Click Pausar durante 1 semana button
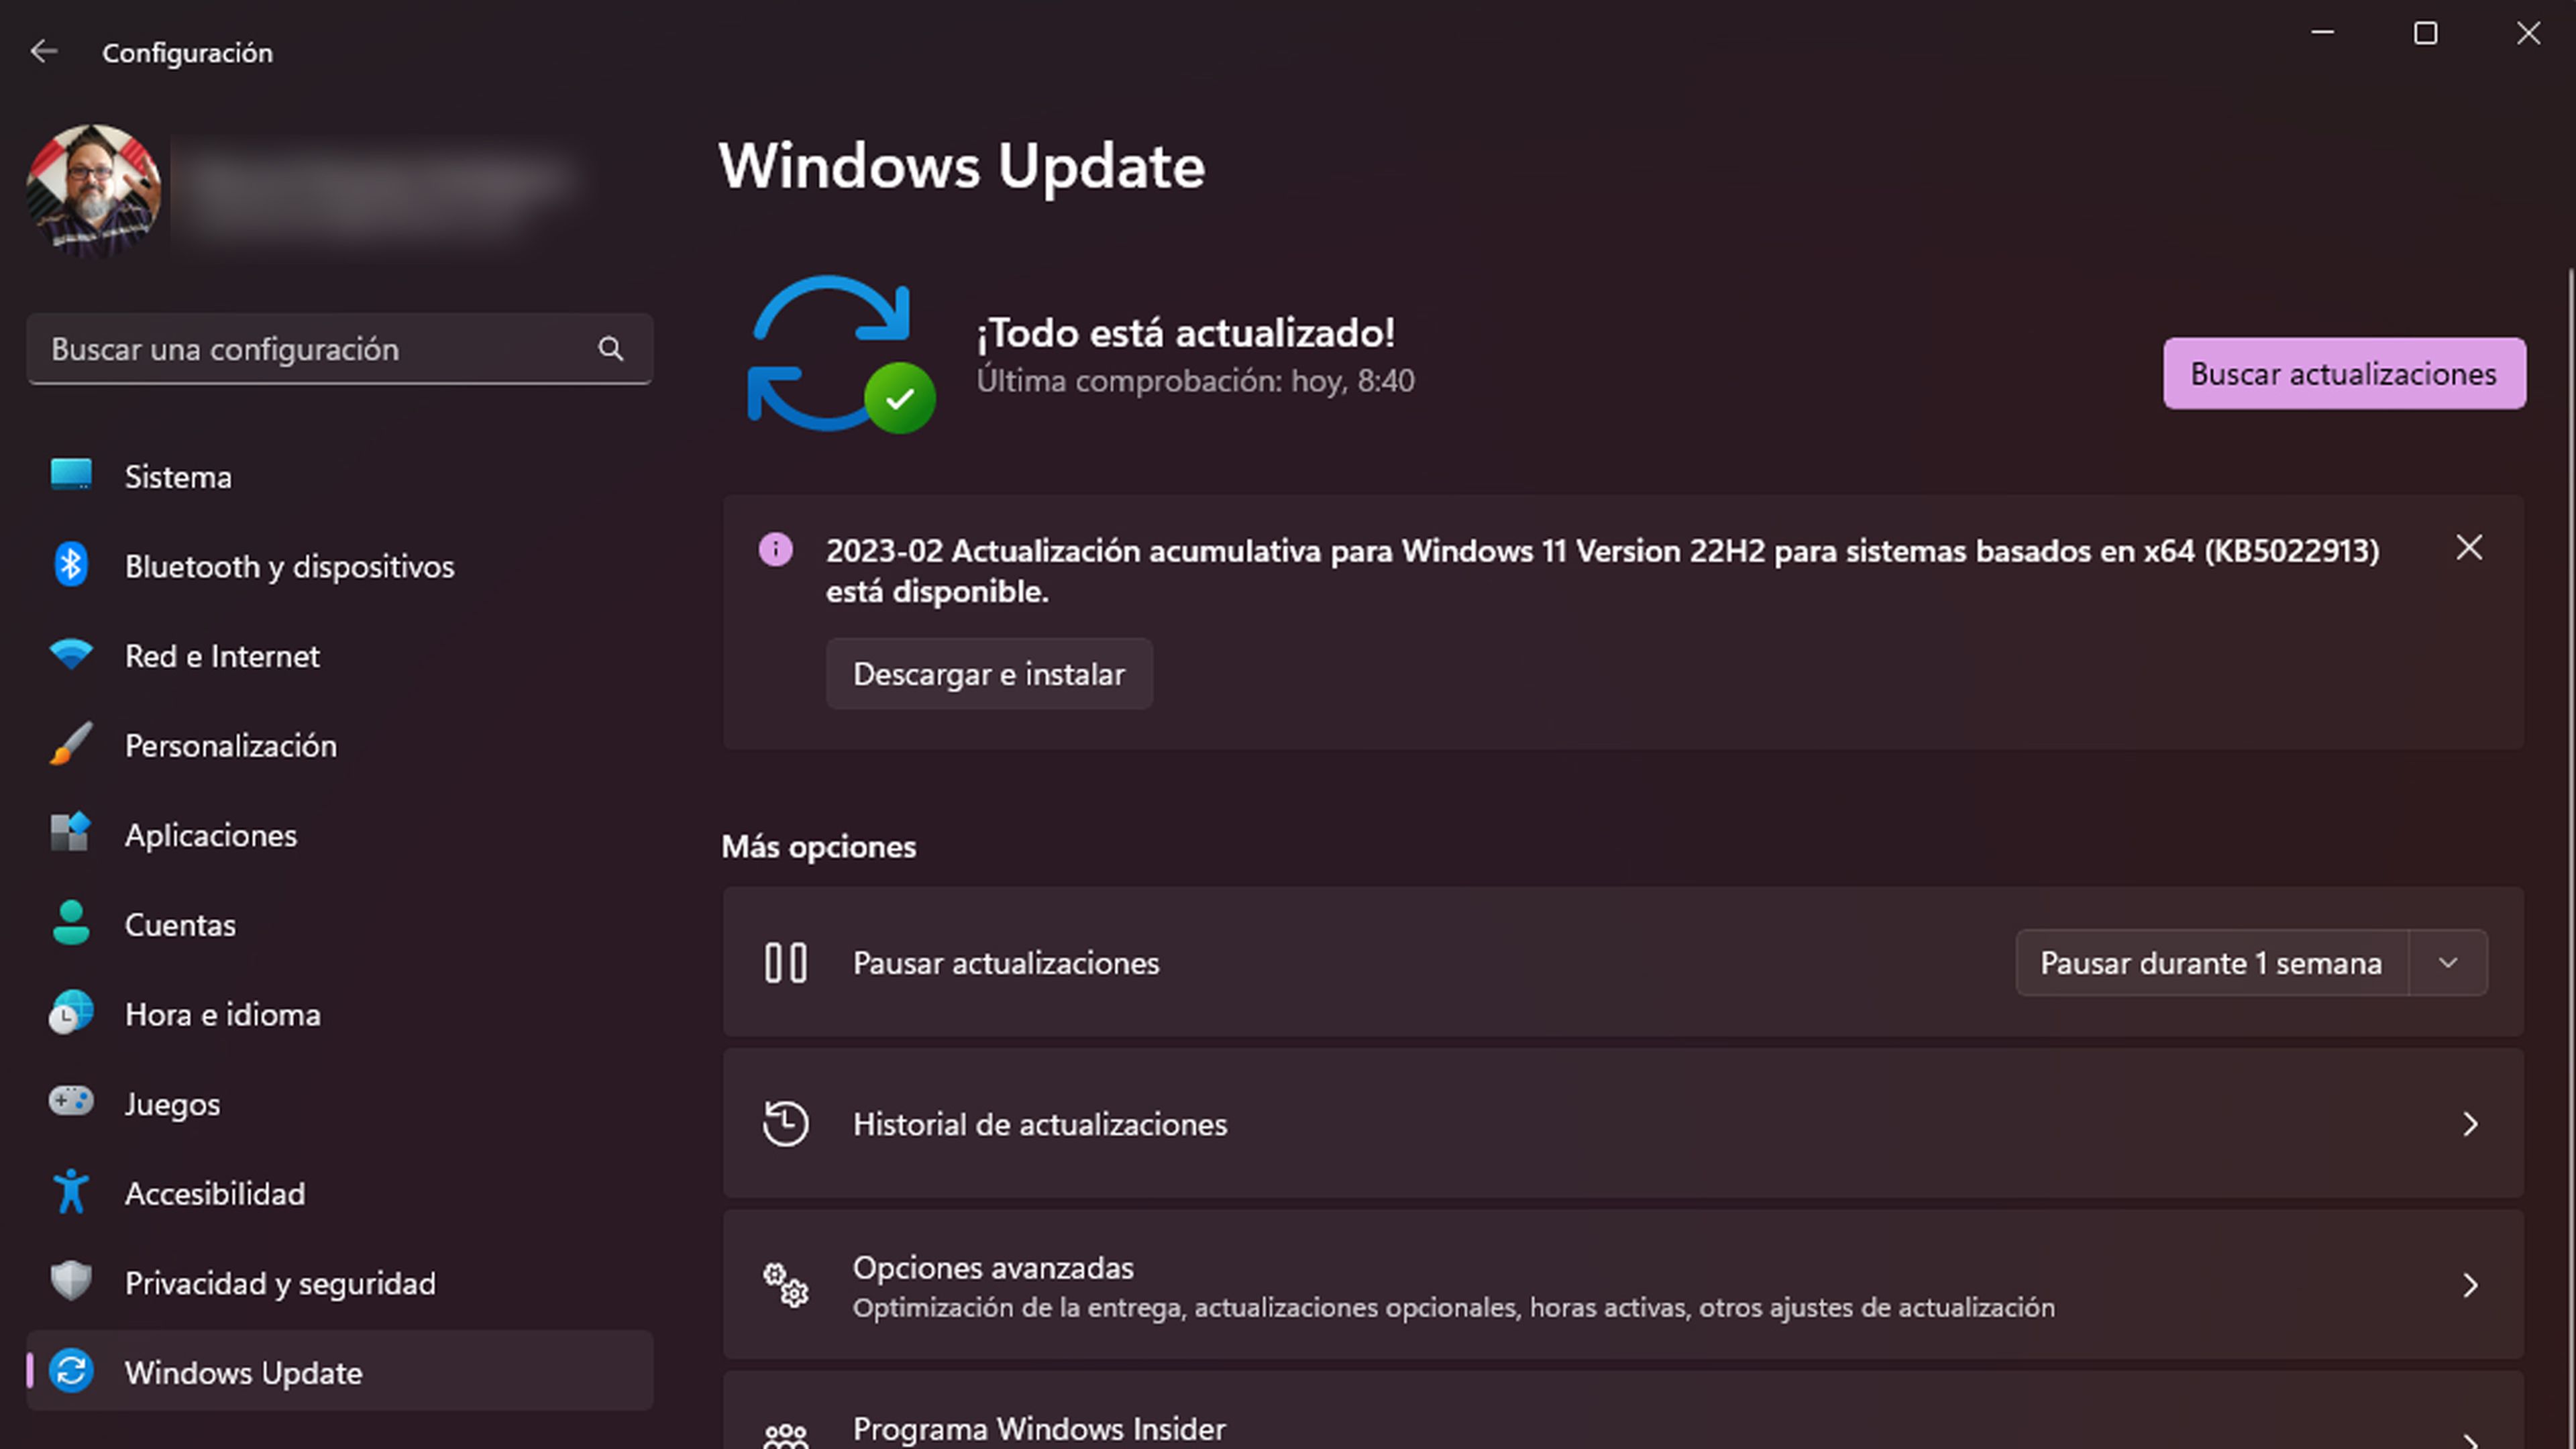Image resolution: width=2576 pixels, height=1449 pixels. [x=2211, y=963]
